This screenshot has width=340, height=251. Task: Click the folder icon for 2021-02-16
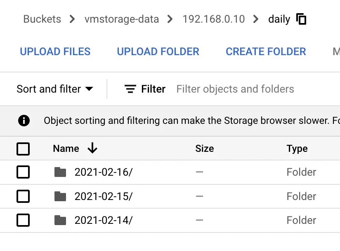click(x=60, y=172)
